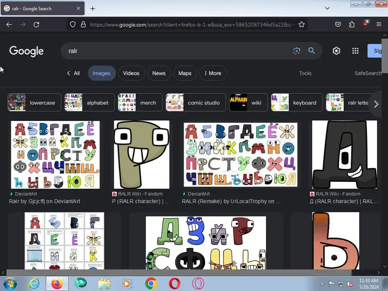The height and width of the screenshot is (291, 388).
Task: Show hidden system tray icons
Action: pos(322,284)
